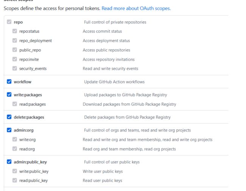Toggle the public_repo checkbox
This screenshot has width=246, height=191.
(x=15, y=50)
